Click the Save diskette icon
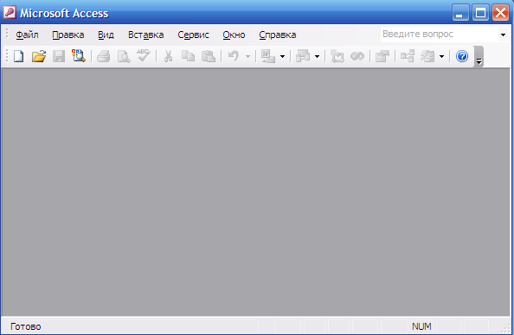Viewport: 514px width, 335px height. point(59,56)
